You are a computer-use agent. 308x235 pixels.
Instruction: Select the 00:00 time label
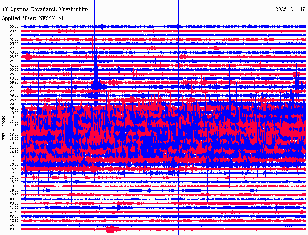coord(14,27)
